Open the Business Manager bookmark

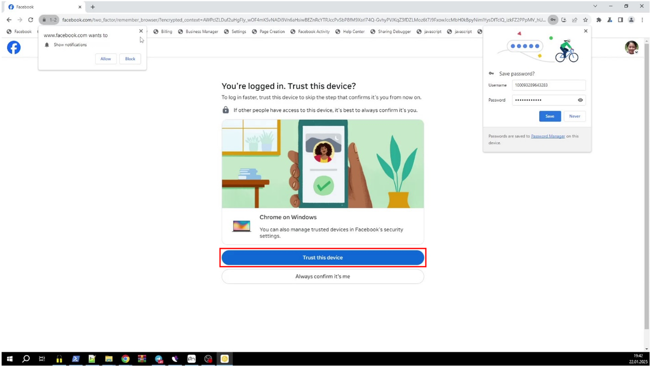point(198,31)
